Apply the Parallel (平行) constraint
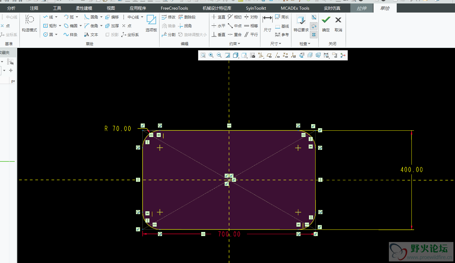Screen dimensions: 455x263 click(x=251, y=34)
